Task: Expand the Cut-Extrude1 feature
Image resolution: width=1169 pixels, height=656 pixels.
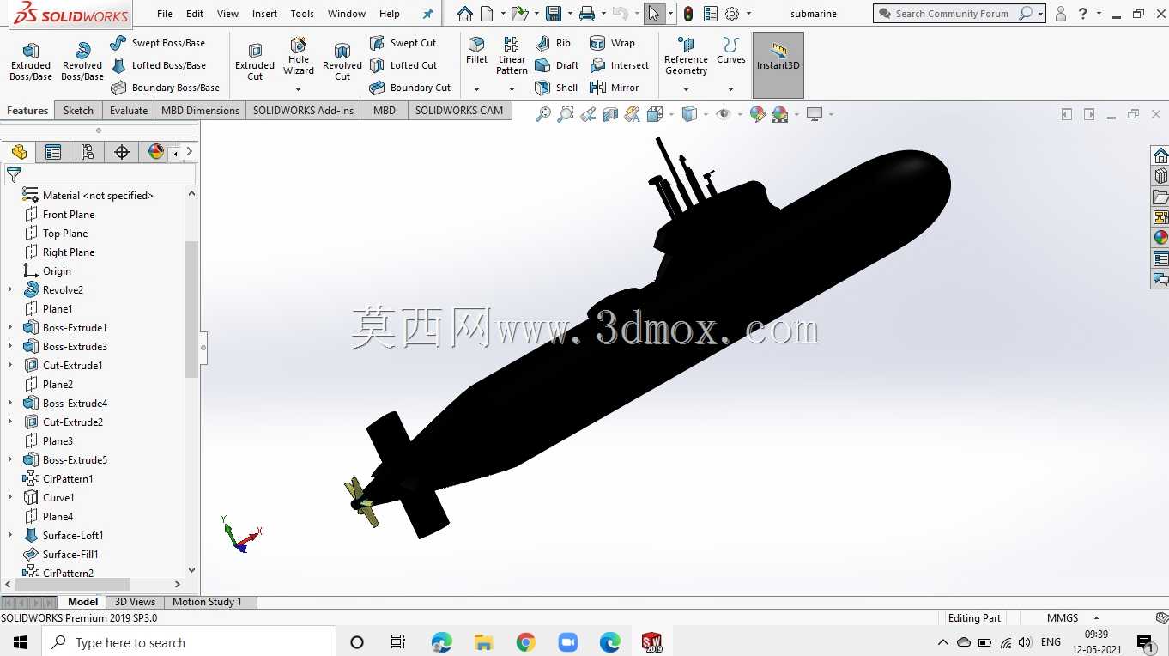Action: [10, 366]
